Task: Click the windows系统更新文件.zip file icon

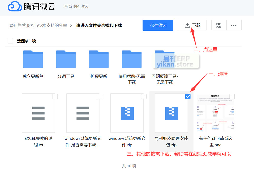Action: [127, 113]
